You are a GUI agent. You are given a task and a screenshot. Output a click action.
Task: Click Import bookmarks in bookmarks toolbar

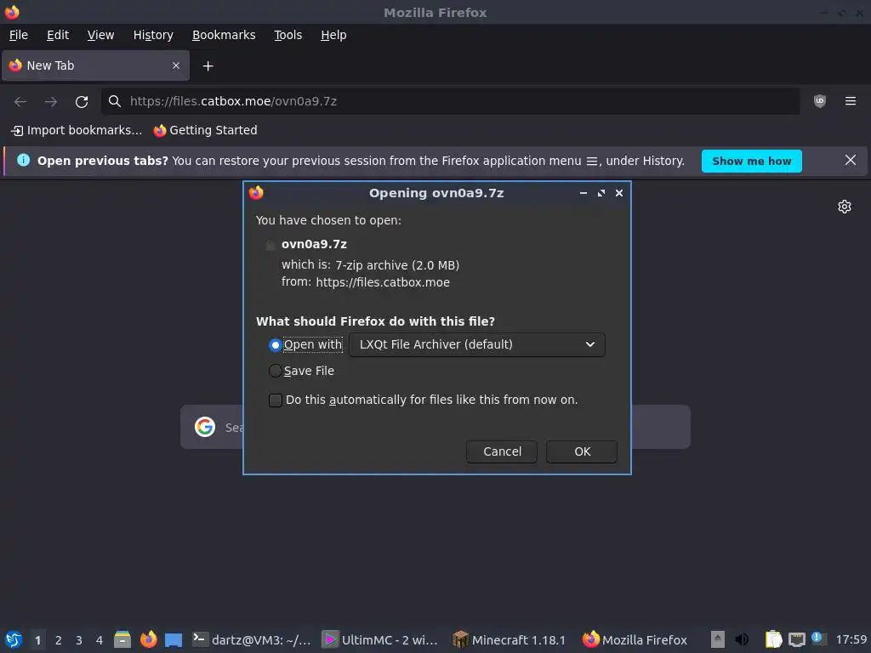pyautogui.click(x=77, y=130)
